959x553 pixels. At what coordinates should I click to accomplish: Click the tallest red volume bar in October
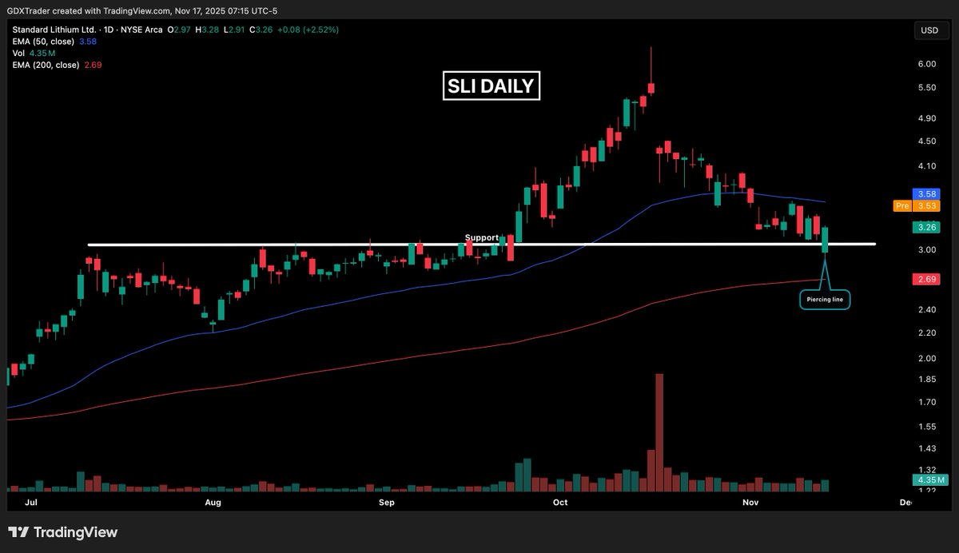pos(659,432)
